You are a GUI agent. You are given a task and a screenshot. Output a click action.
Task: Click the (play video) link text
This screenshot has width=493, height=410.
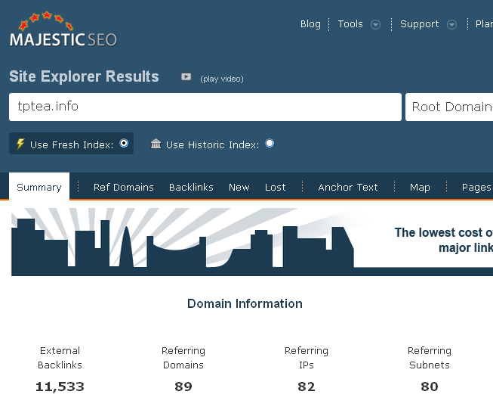pos(222,79)
